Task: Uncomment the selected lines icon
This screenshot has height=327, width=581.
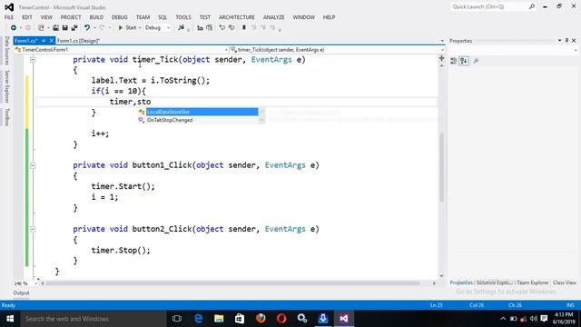Action: [231, 28]
